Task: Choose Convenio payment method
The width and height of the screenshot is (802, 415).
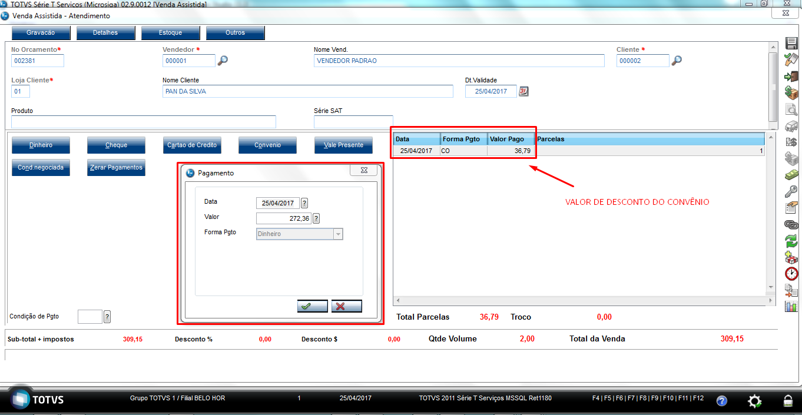Action: (x=267, y=145)
